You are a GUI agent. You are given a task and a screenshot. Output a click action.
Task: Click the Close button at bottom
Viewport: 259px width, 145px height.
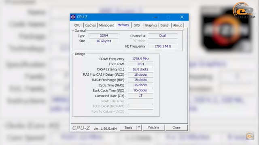pyautogui.click(x=176, y=127)
